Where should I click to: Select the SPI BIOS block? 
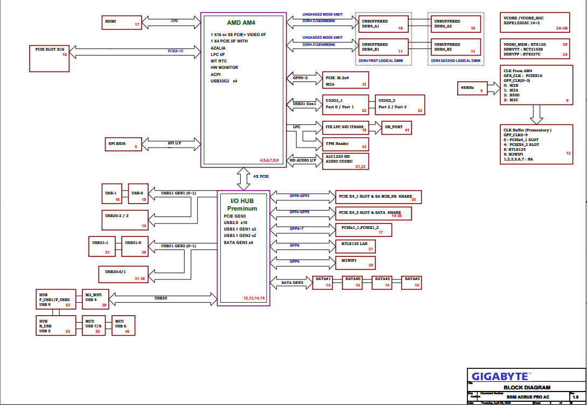(x=123, y=144)
